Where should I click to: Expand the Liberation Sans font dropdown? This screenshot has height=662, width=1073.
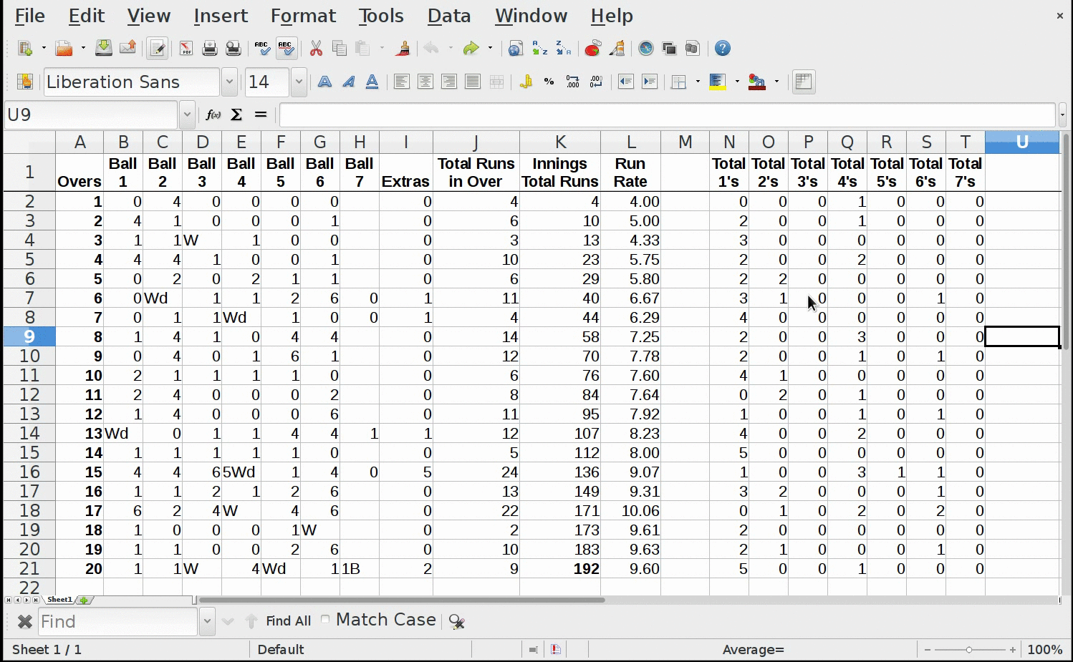[229, 82]
